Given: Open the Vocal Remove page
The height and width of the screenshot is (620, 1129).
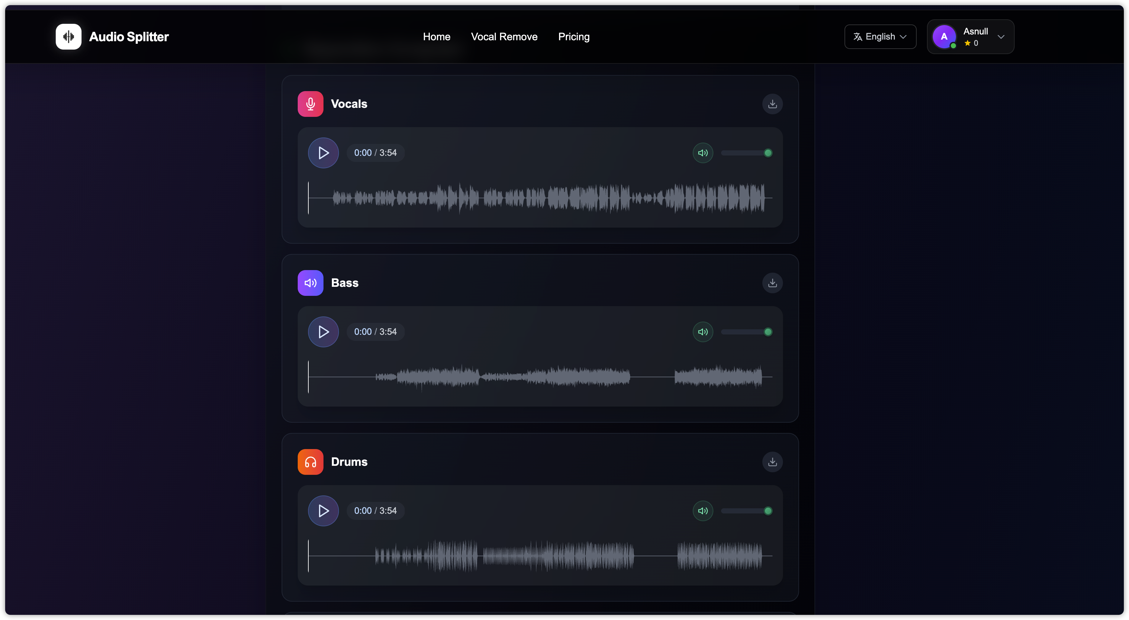Looking at the screenshot, I should 504,37.
